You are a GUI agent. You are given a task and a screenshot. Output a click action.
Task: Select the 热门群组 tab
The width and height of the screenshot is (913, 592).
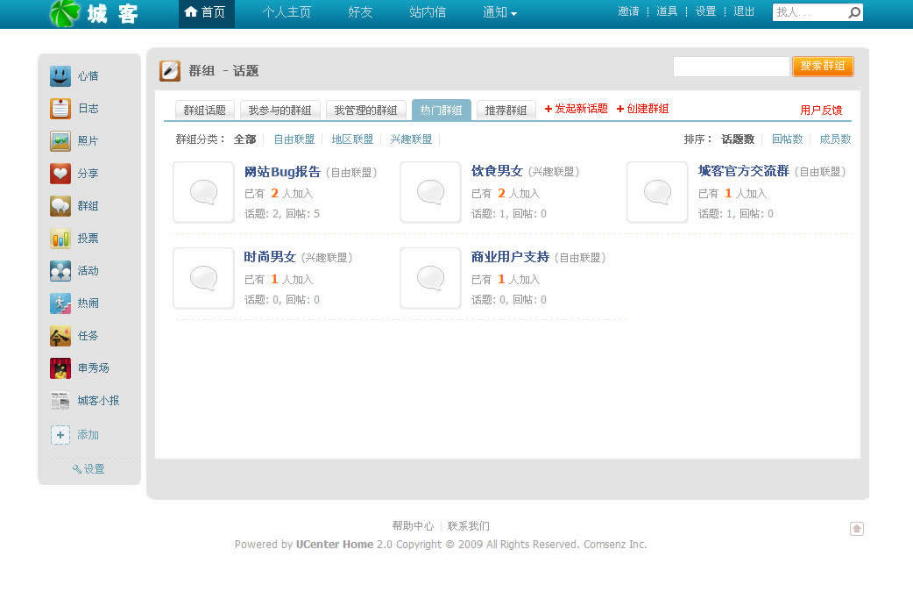pyautogui.click(x=441, y=111)
